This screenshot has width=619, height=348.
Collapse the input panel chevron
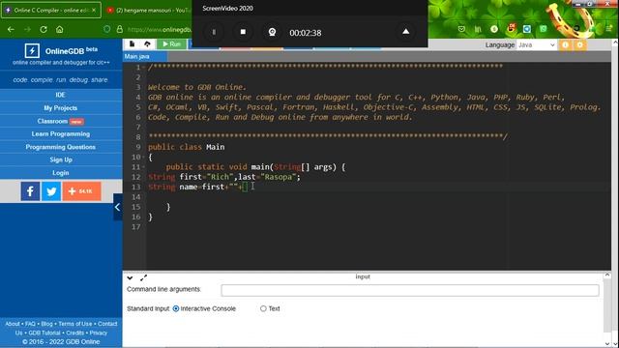[x=130, y=278]
